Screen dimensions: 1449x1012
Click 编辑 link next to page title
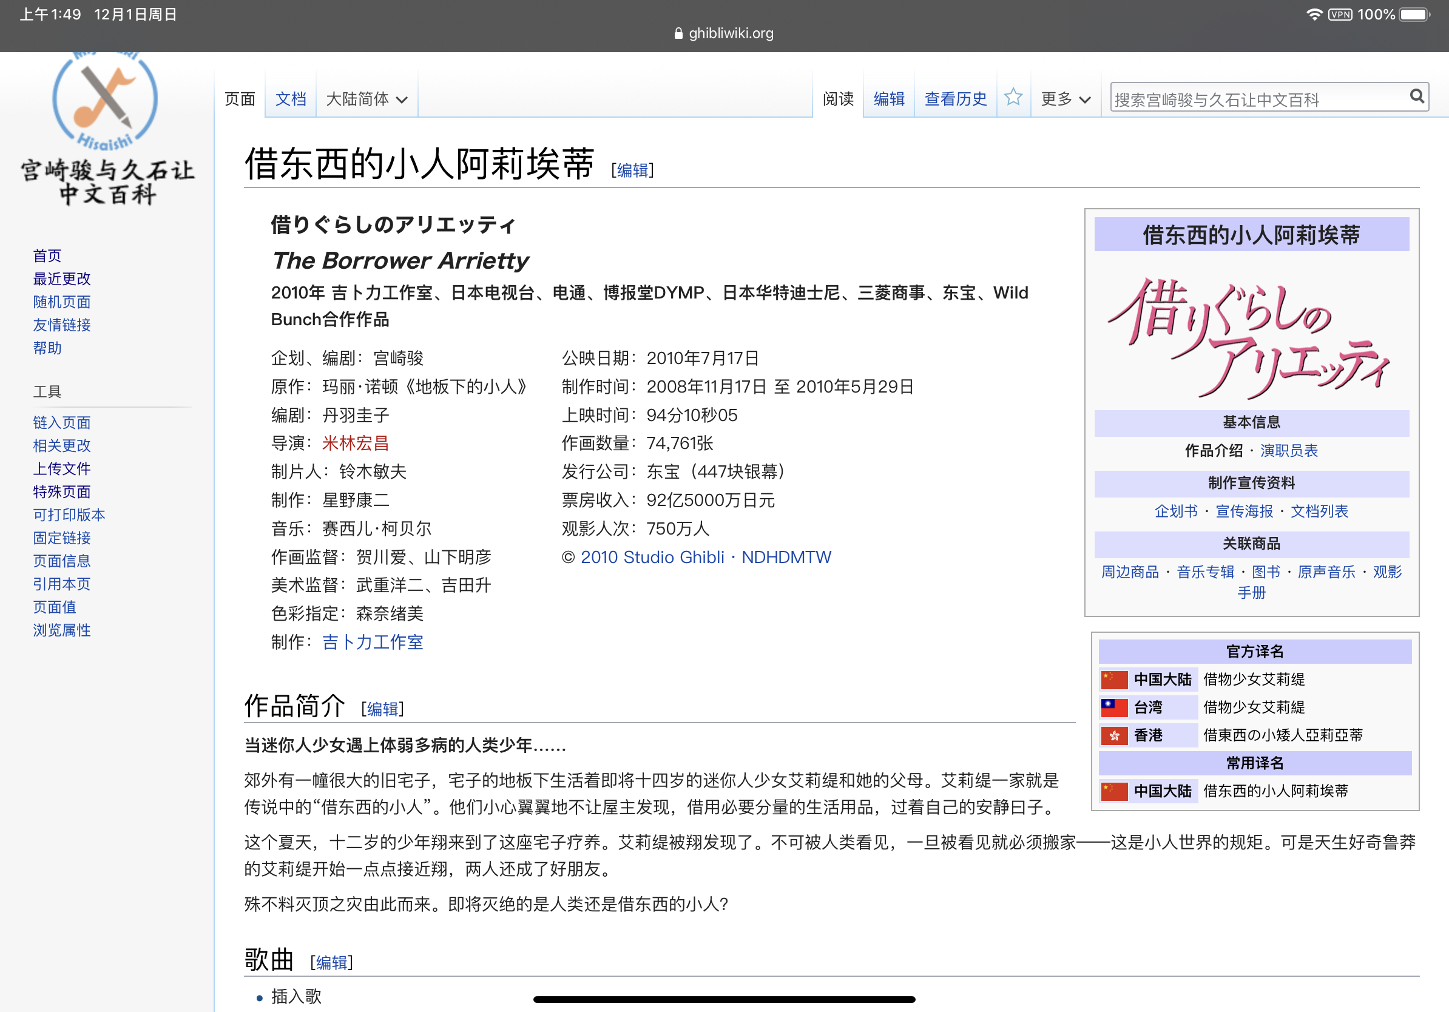[632, 170]
